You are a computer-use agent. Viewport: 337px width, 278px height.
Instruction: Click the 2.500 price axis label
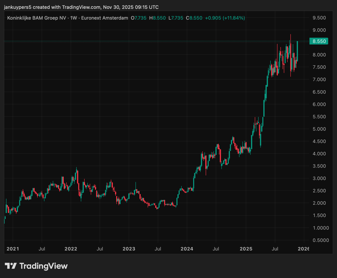pyautogui.click(x=319, y=191)
